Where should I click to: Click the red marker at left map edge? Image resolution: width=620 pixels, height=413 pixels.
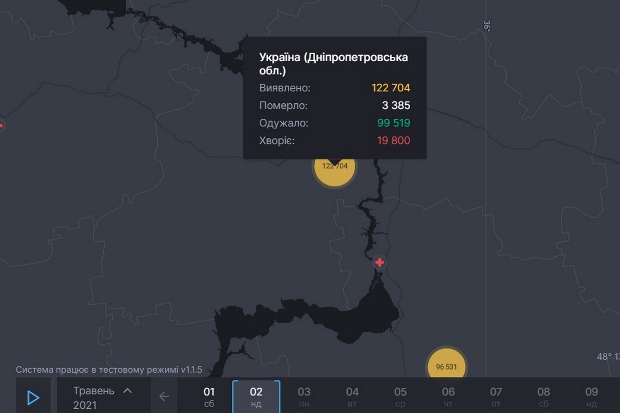pos(2,124)
